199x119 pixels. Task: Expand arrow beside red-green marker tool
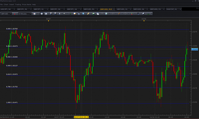pos(135,14)
